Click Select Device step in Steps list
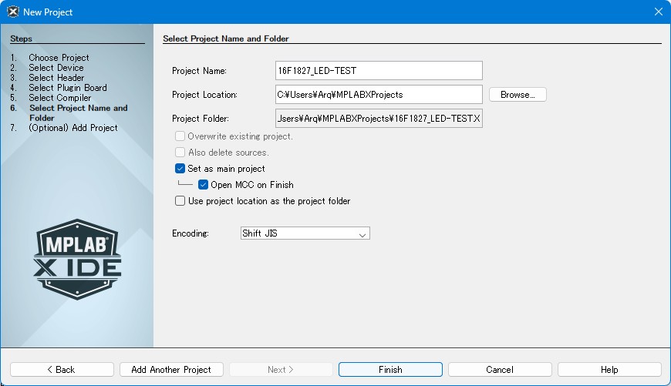The image size is (671, 386). tap(56, 68)
